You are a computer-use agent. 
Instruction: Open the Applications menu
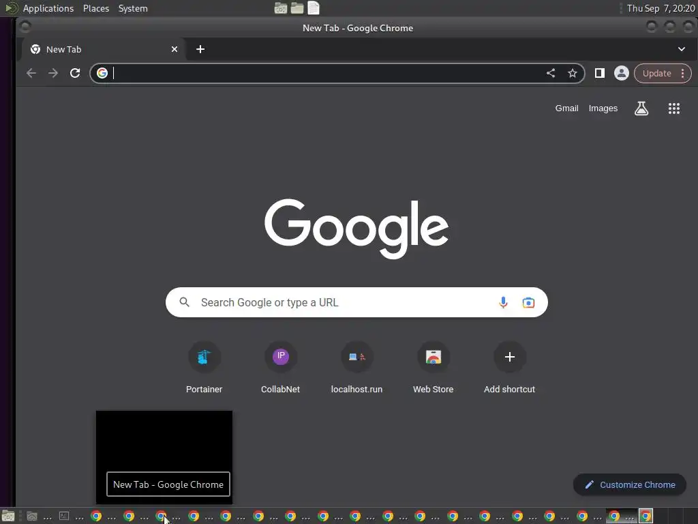48,8
